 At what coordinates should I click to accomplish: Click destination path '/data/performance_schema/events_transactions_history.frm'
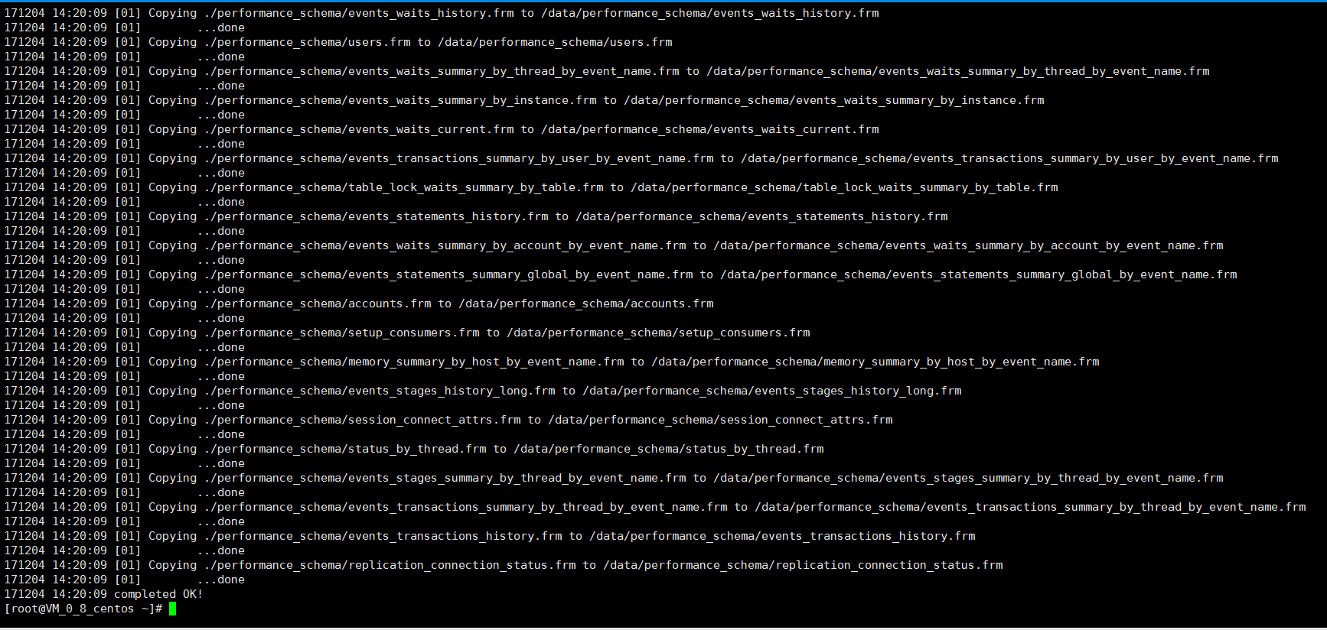pyautogui.click(x=782, y=536)
